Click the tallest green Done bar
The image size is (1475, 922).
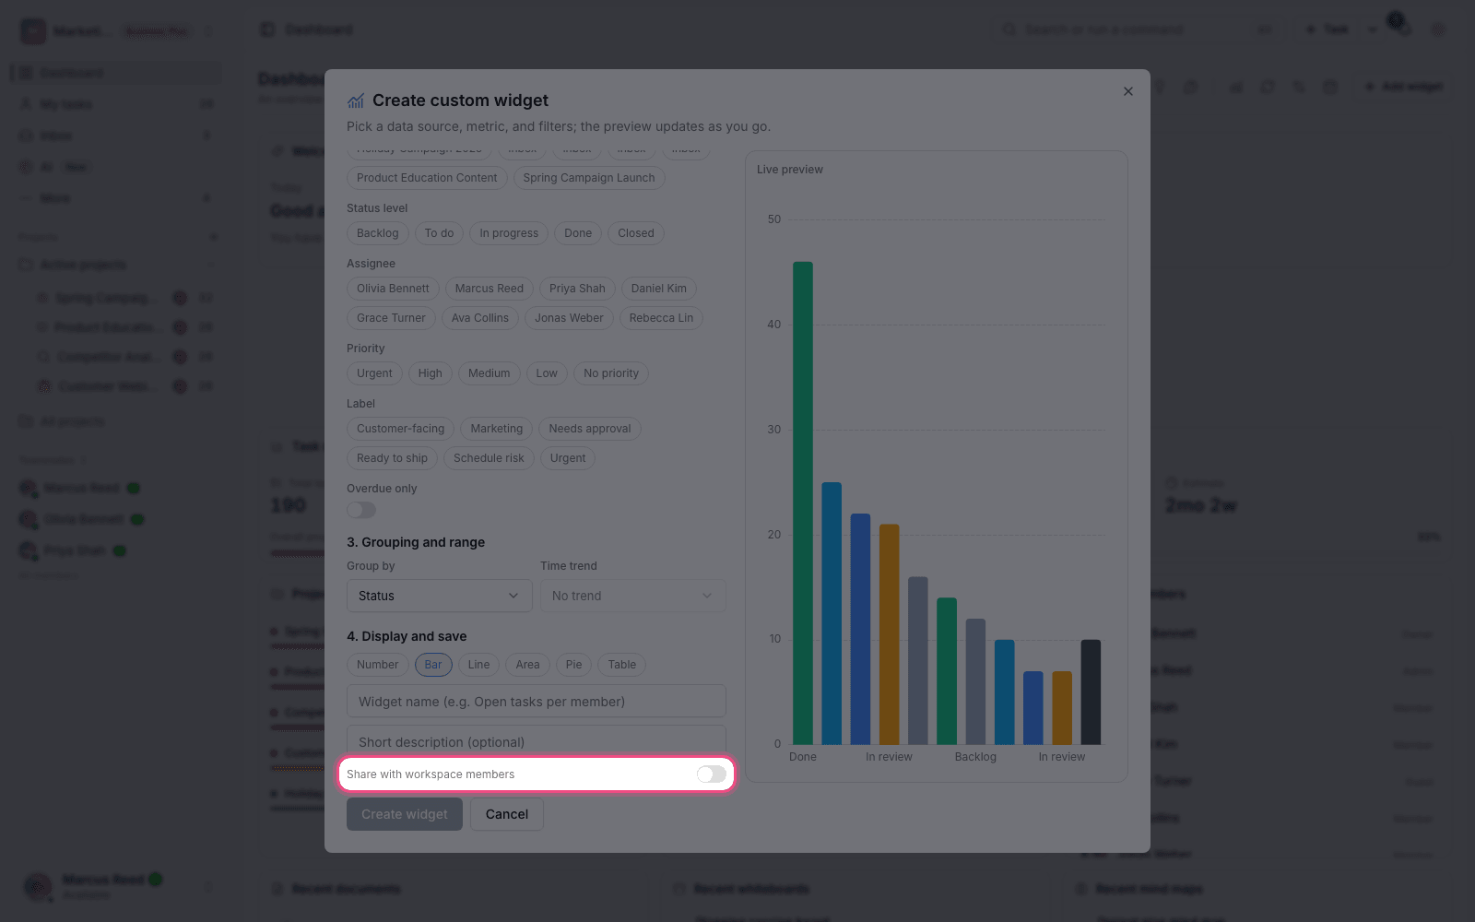[803, 502]
